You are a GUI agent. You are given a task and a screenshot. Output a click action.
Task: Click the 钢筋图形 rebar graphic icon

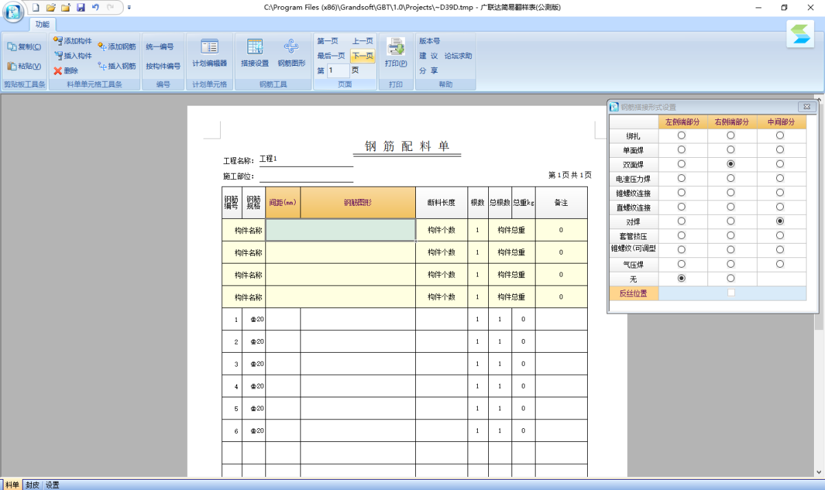(x=291, y=55)
